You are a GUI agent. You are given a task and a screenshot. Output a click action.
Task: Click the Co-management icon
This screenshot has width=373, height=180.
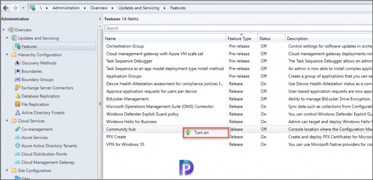point(17,129)
